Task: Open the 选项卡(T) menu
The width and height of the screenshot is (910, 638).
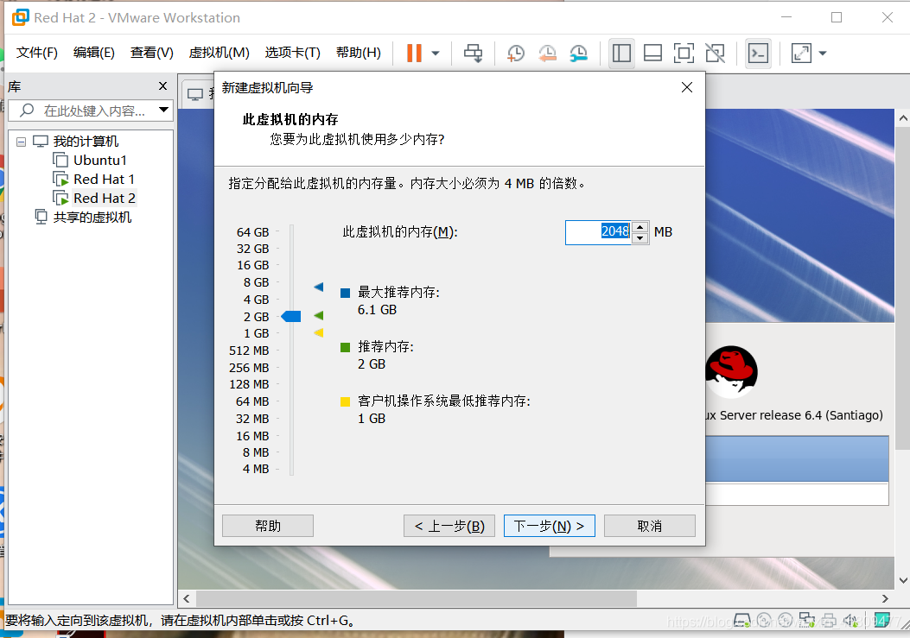Action: pos(292,53)
